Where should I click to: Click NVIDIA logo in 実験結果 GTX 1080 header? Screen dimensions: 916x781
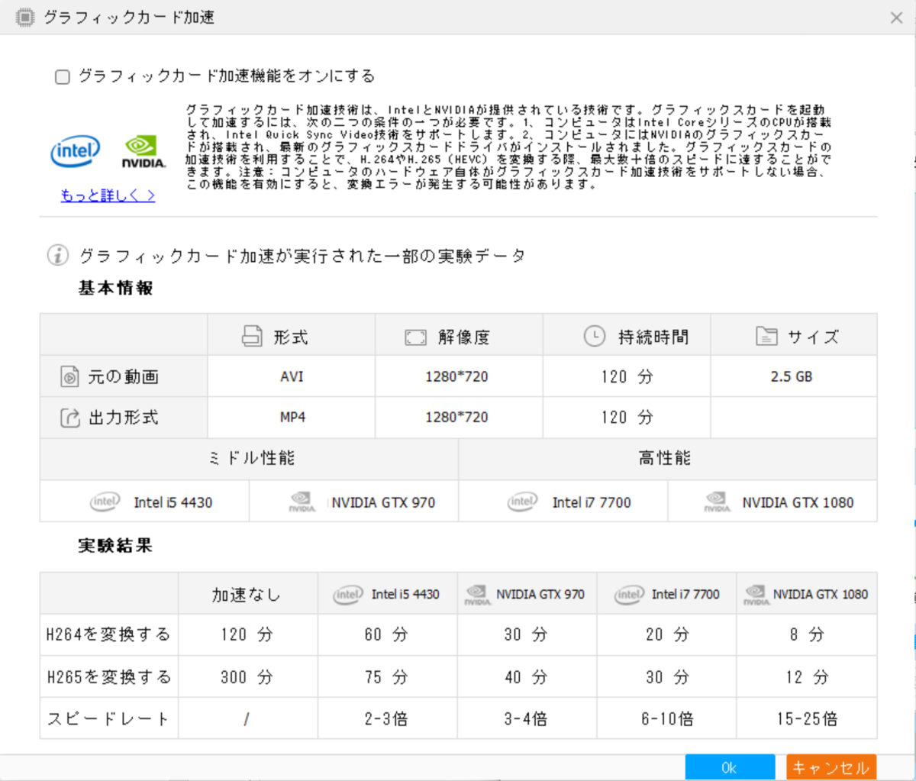(756, 595)
